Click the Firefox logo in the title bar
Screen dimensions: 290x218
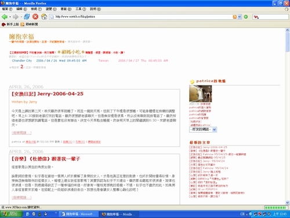[3, 3]
